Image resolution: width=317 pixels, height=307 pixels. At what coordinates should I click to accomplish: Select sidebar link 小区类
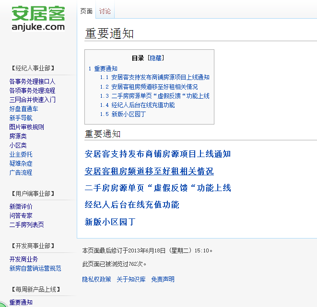pyautogui.click(x=18, y=145)
